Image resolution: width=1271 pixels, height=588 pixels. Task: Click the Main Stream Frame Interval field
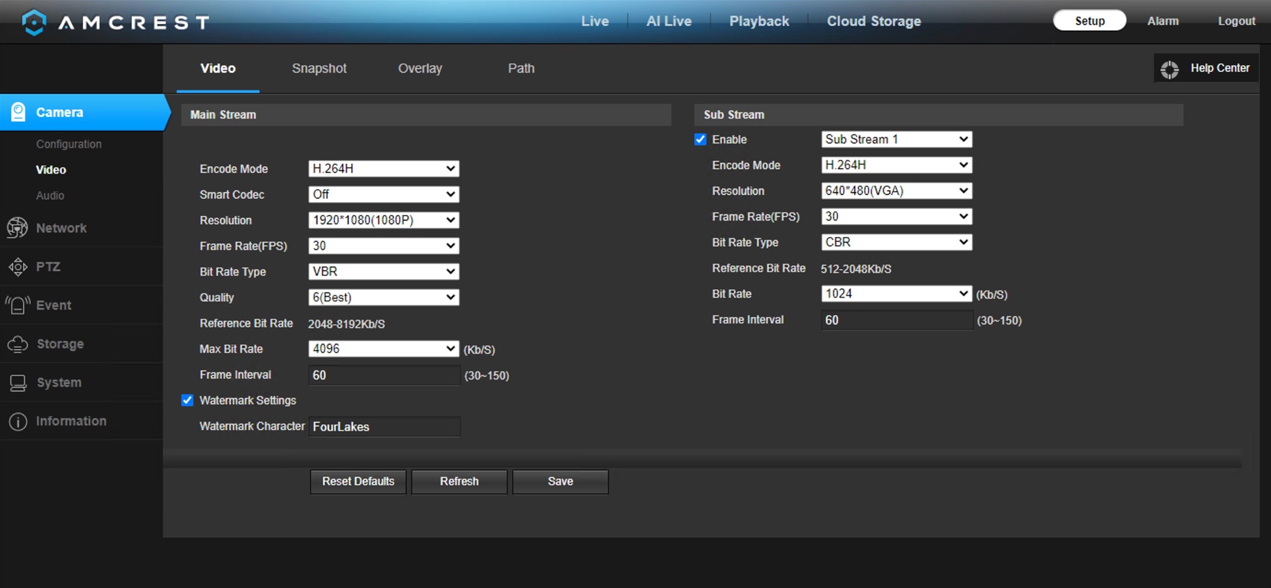click(384, 375)
